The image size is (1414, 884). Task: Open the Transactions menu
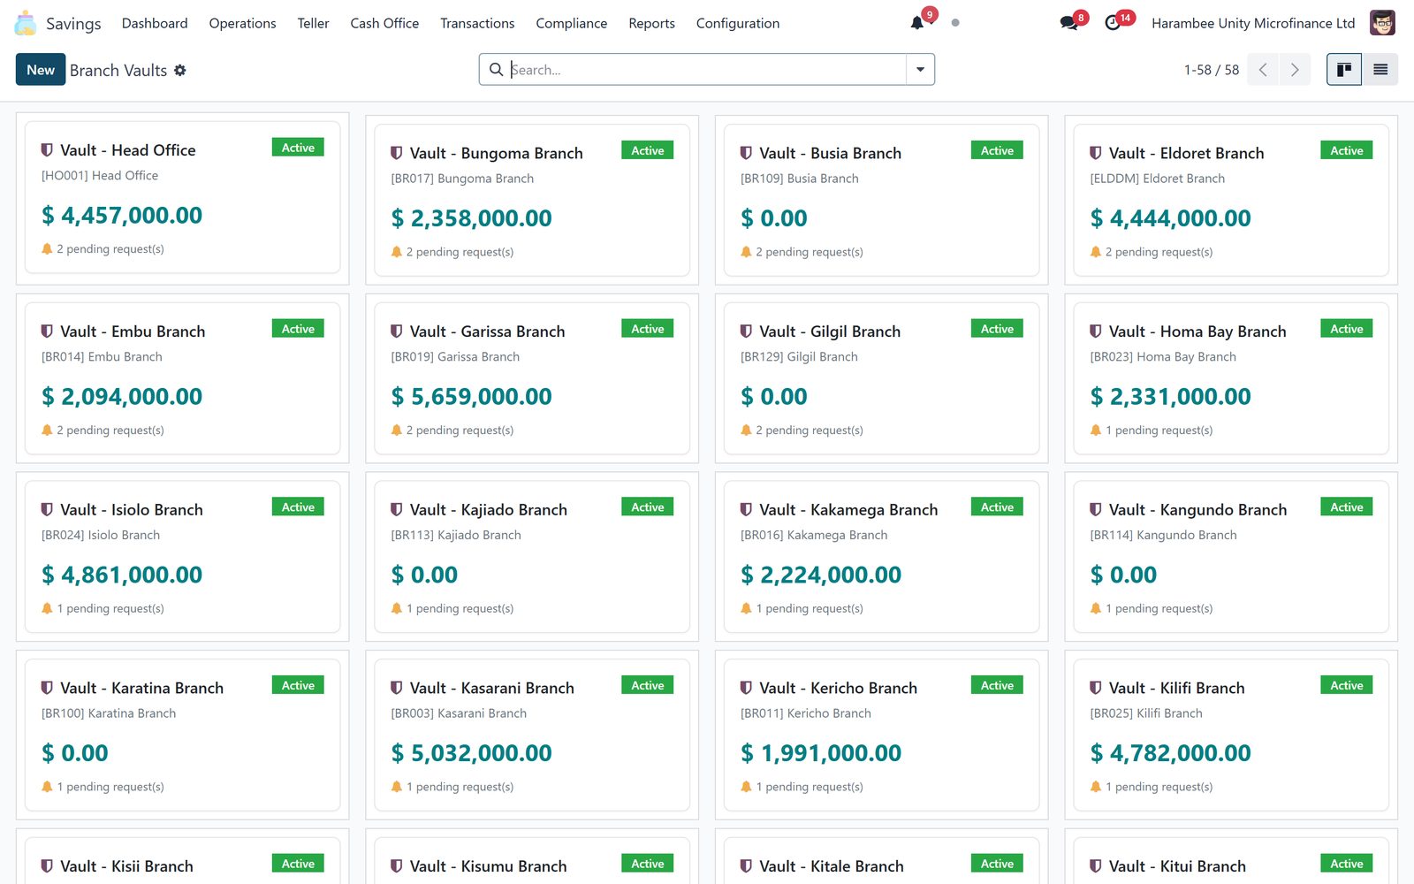click(477, 23)
